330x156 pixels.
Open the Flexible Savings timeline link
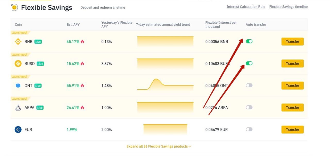(288, 7)
